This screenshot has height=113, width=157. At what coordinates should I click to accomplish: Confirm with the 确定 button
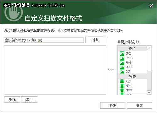pos(139,105)
